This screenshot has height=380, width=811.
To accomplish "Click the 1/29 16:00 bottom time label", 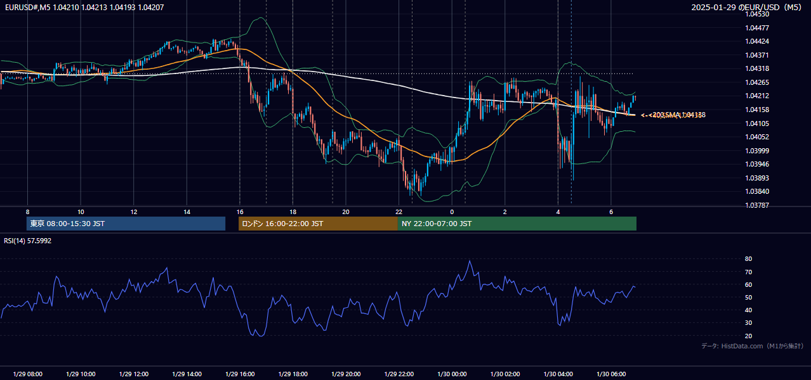I will click(x=240, y=374).
